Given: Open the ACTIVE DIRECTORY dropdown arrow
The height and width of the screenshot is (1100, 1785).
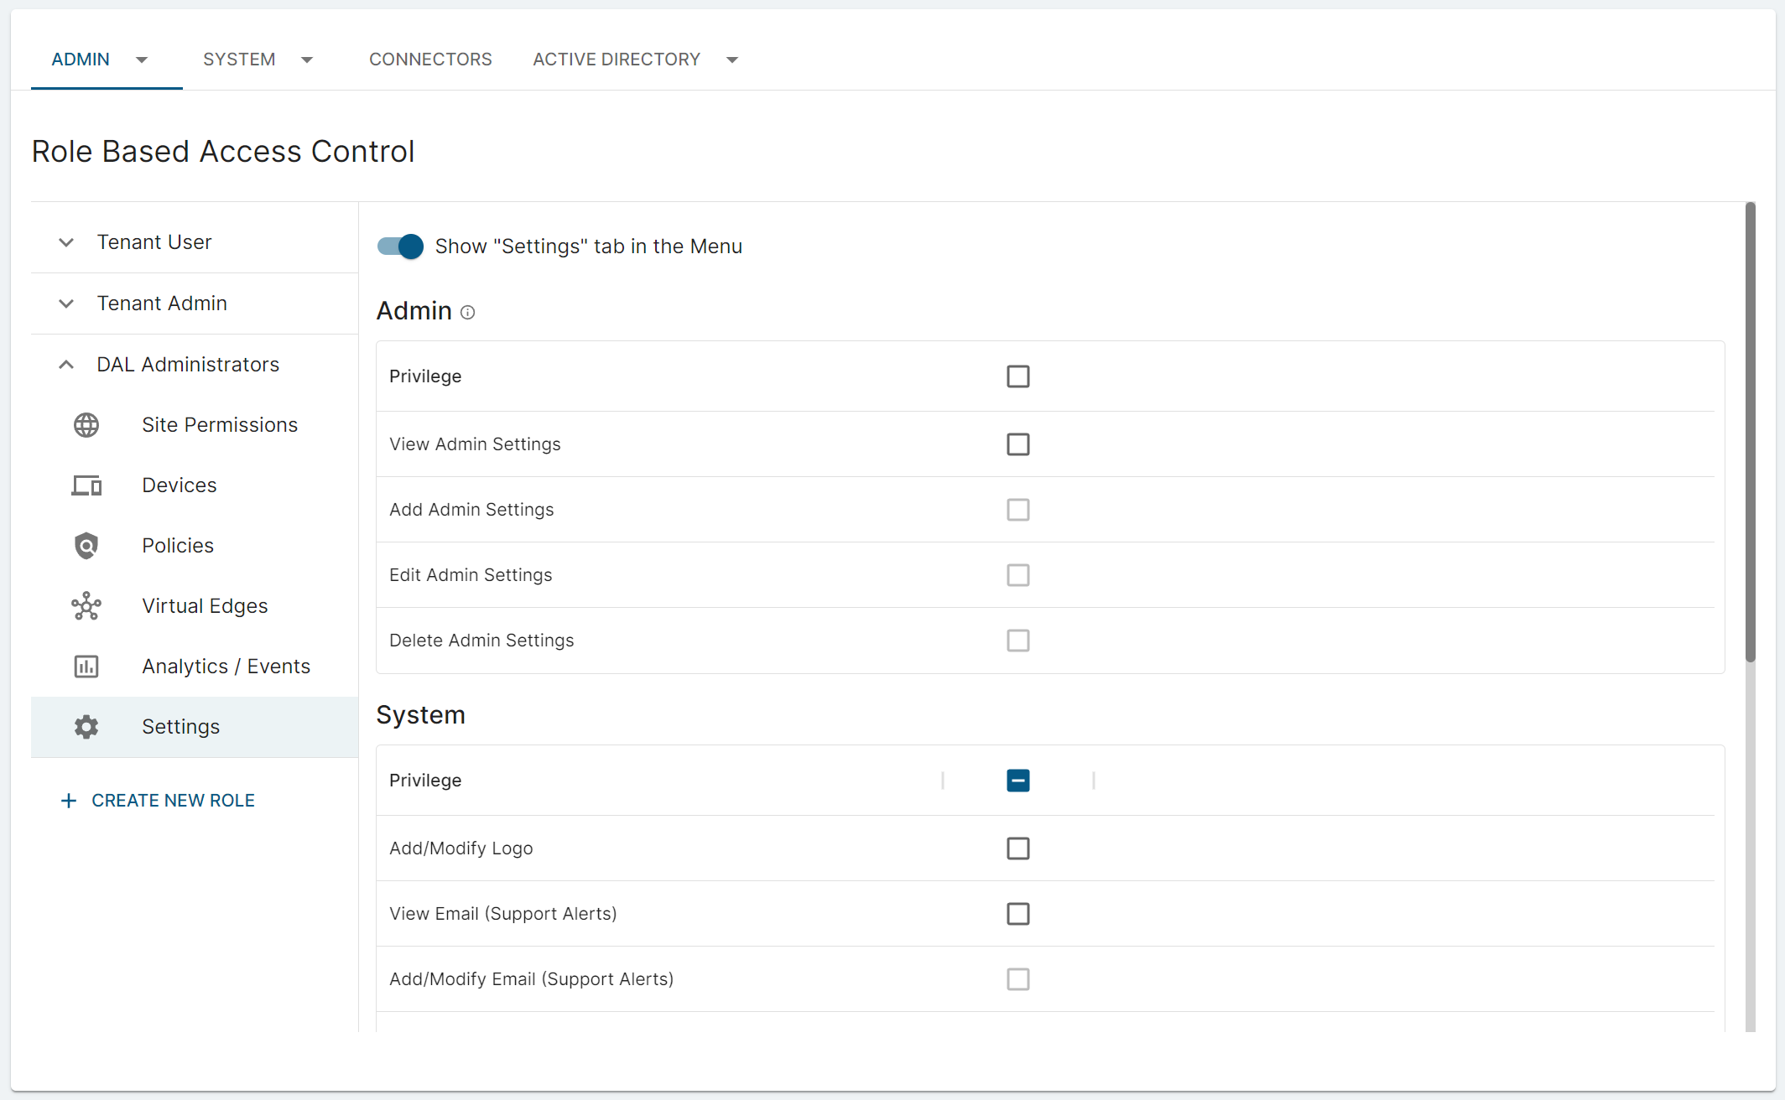Looking at the screenshot, I should pos(732,60).
